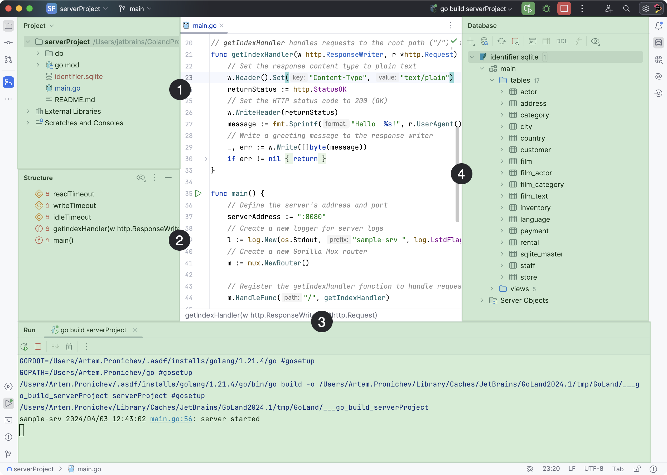Follow the main.go:56 link in console output

point(171,419)
